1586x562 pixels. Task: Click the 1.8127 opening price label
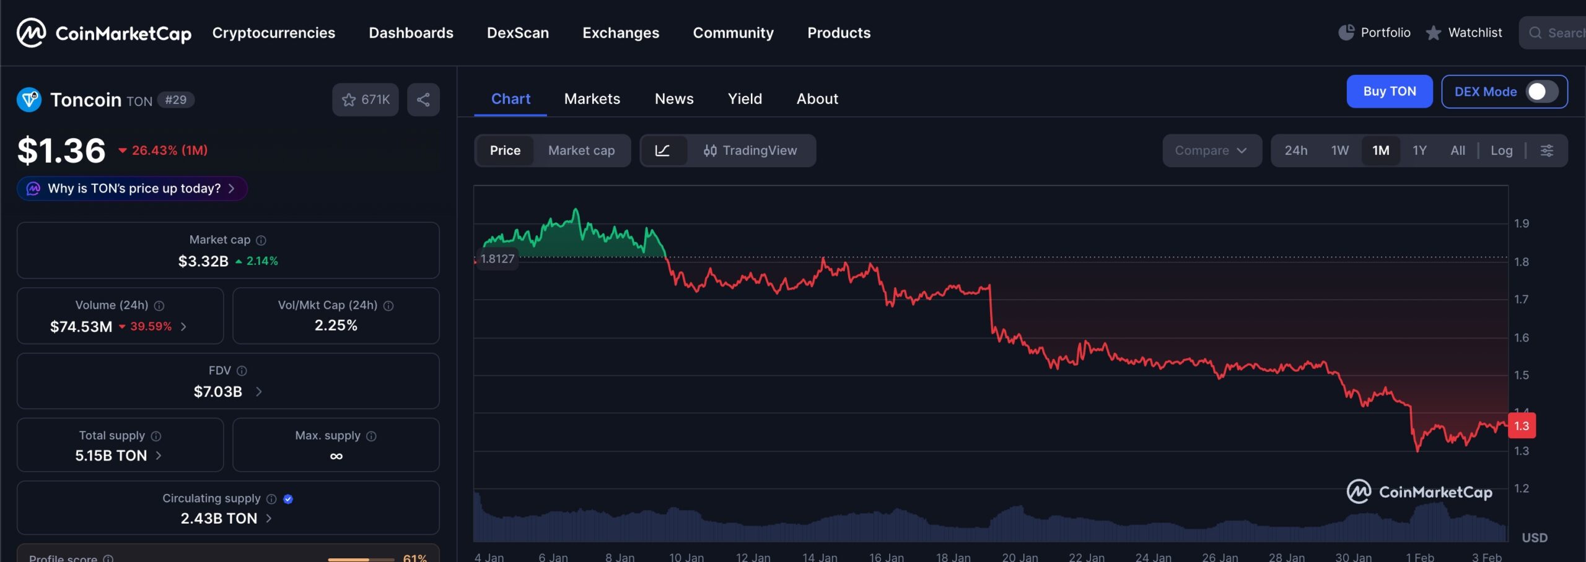click(497, 259)
